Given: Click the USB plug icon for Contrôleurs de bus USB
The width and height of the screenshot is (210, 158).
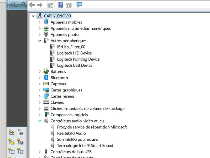Looking at the screenshot, I should click(x=46, y=151).
